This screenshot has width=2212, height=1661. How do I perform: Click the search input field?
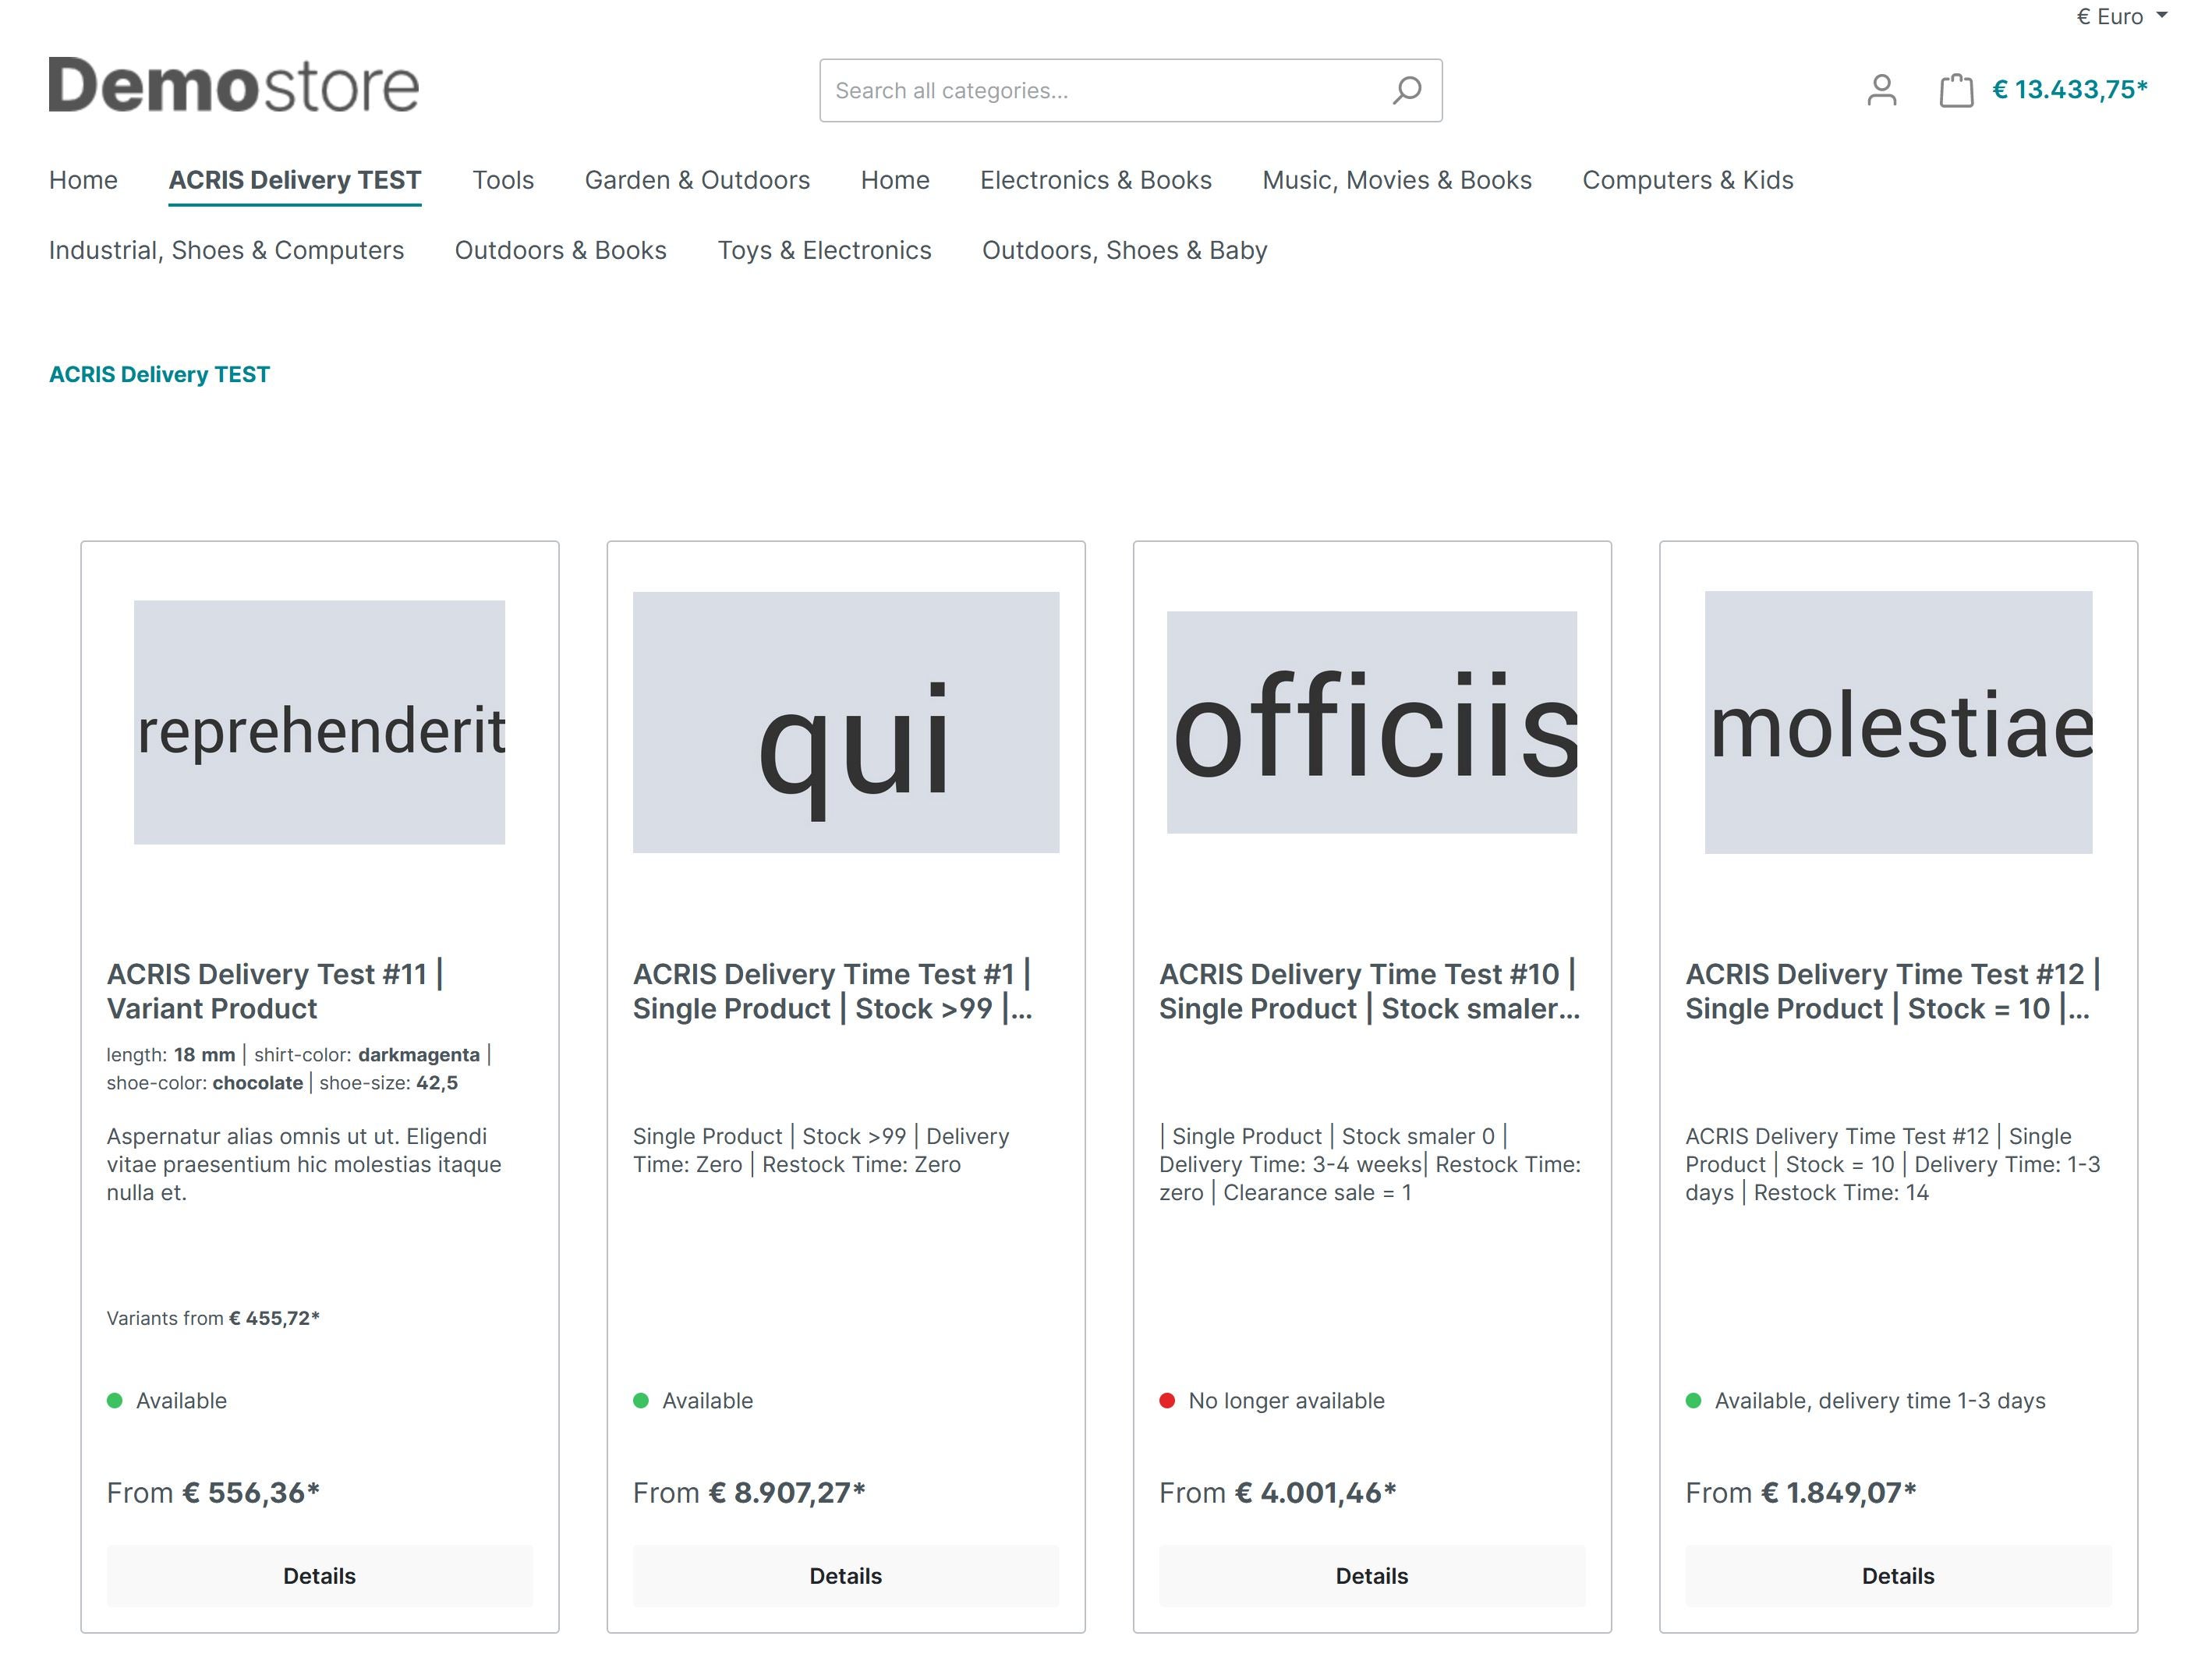[1131, 89]
